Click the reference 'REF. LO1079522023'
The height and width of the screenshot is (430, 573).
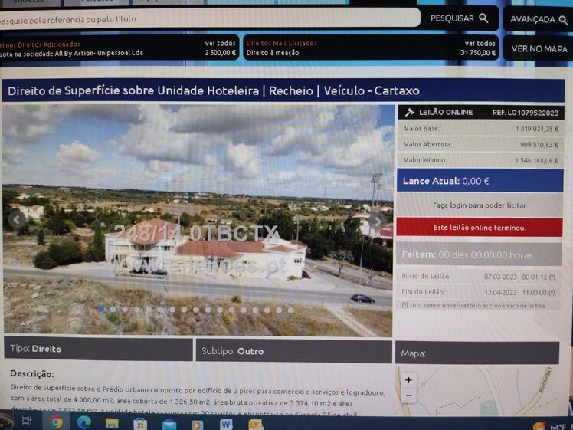coord(526,113)
